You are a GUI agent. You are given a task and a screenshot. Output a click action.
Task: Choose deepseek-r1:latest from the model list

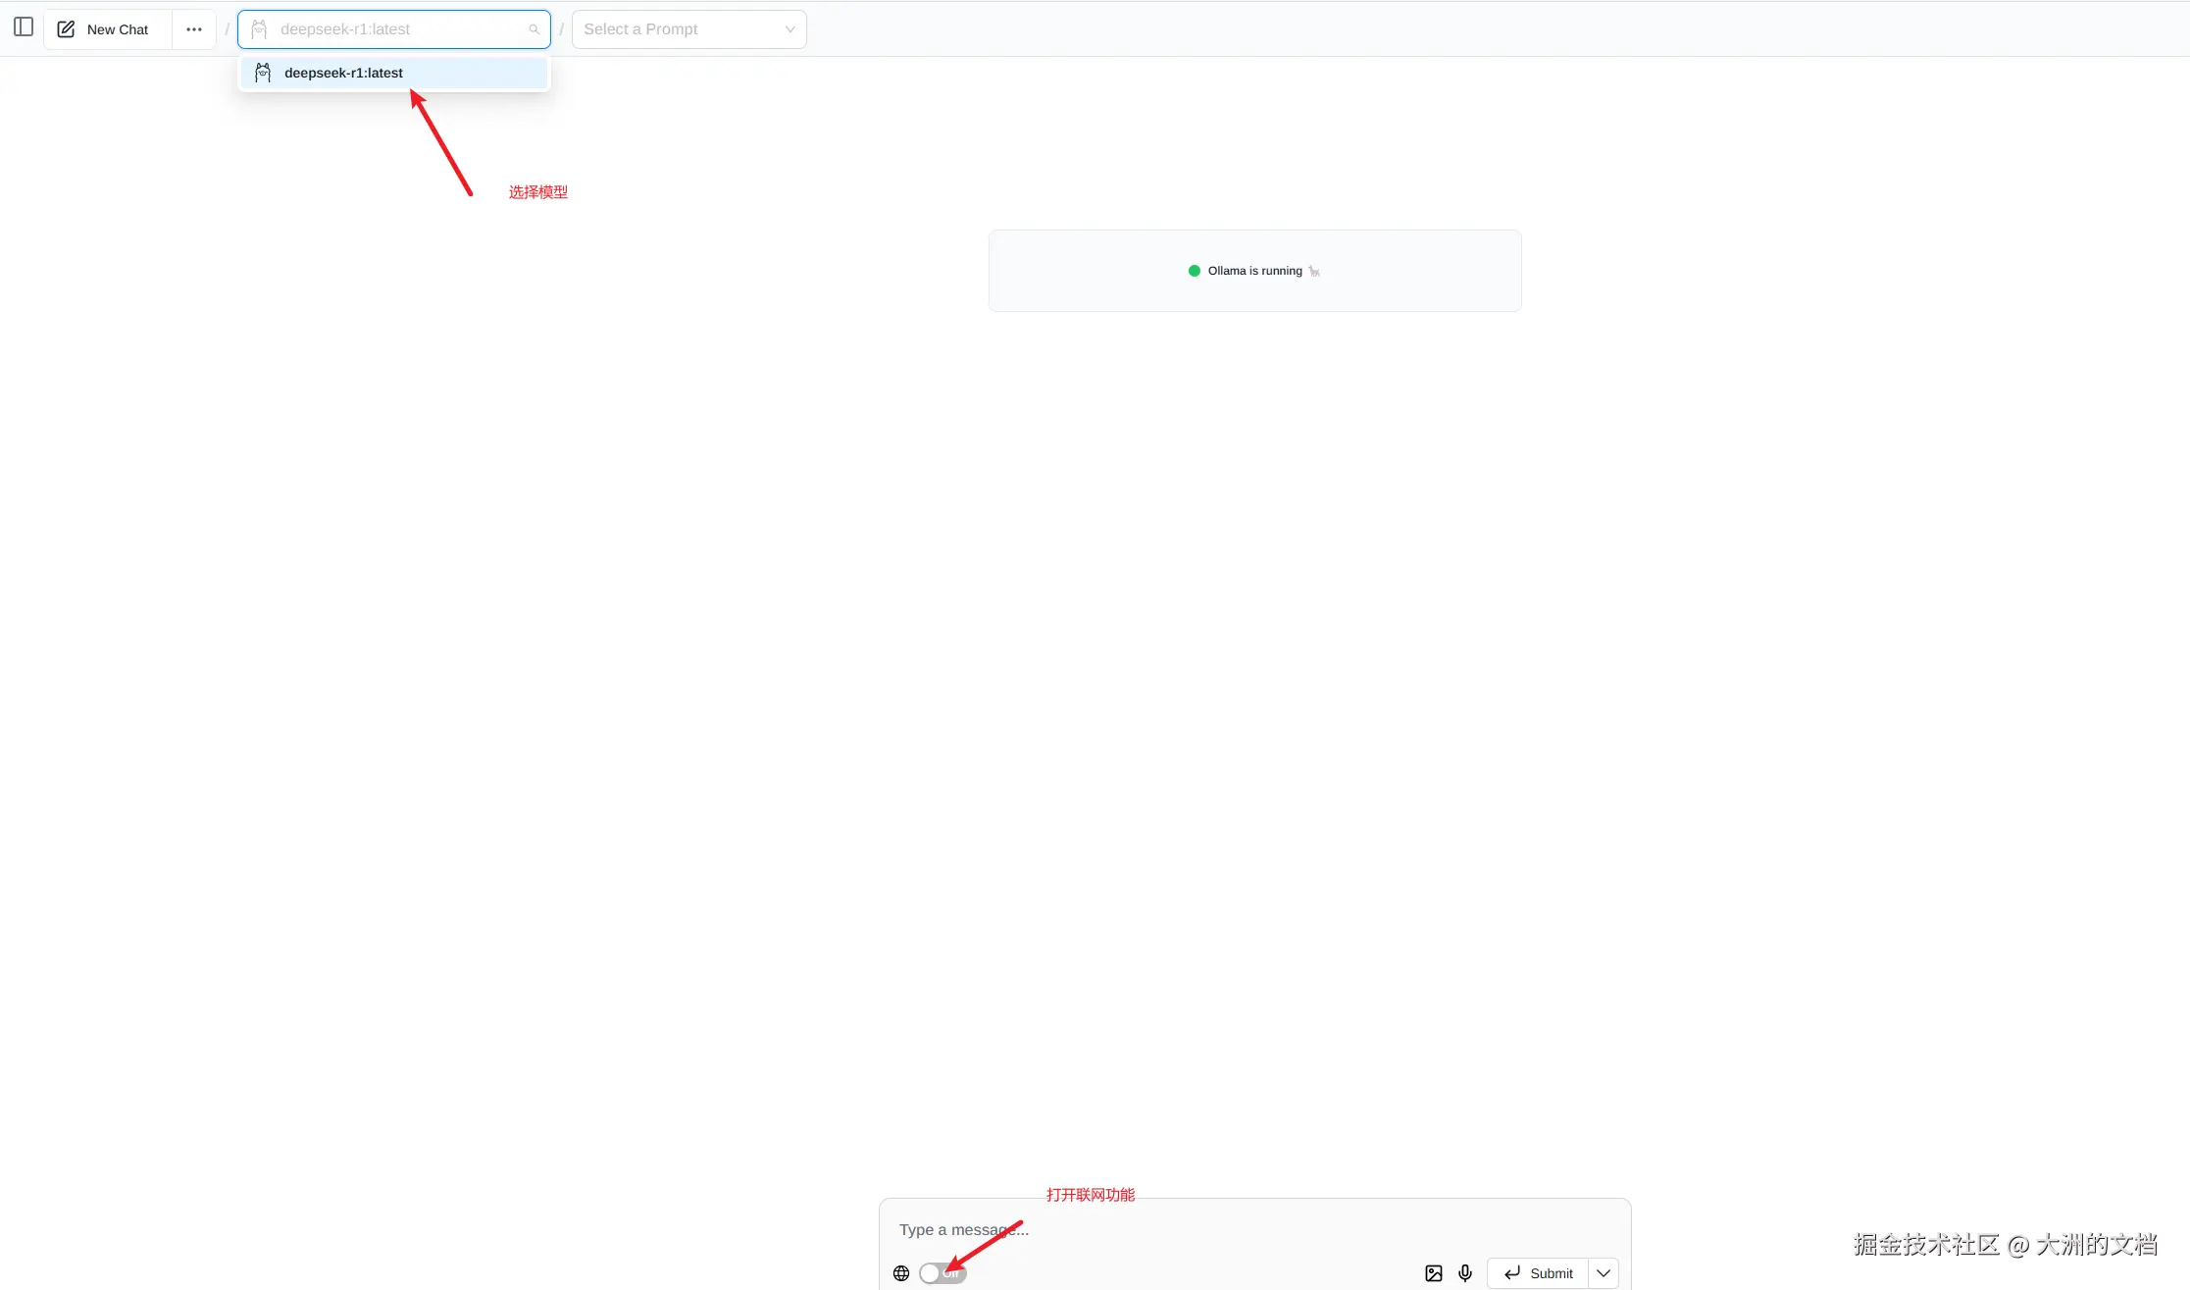point(343,73)
